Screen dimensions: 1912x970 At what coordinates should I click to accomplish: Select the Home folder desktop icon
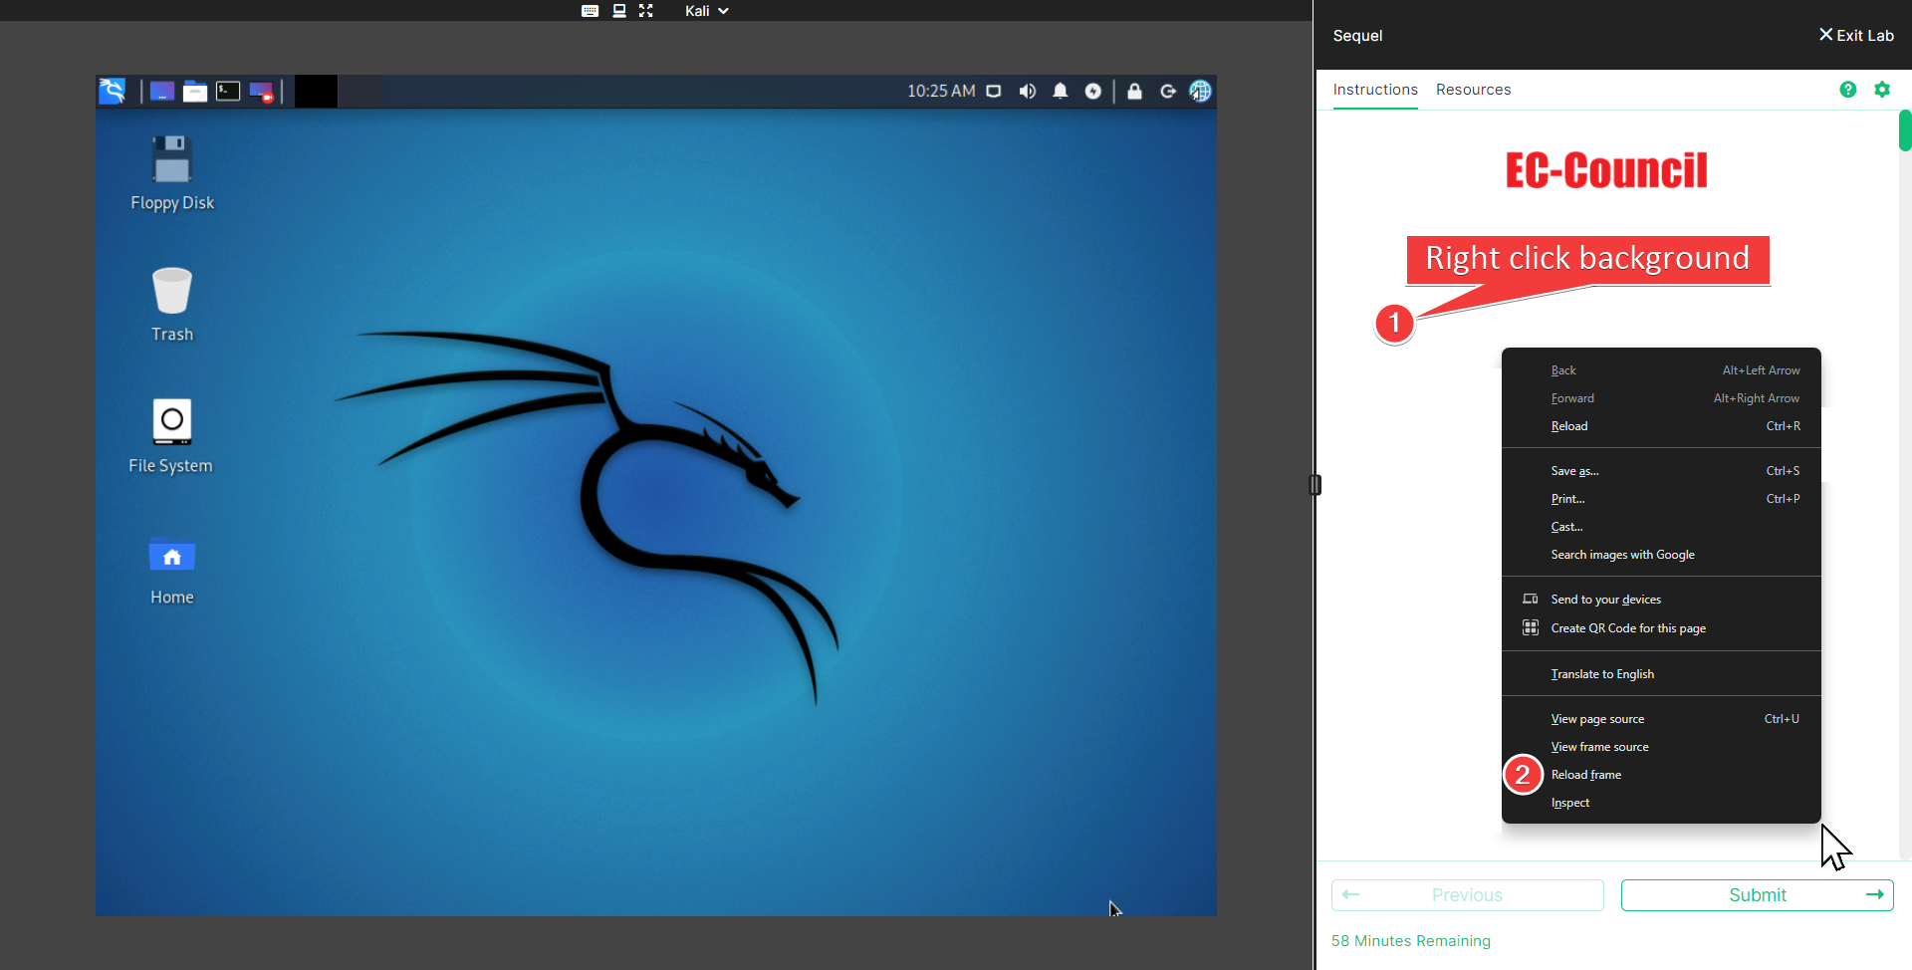click(172, 569)
